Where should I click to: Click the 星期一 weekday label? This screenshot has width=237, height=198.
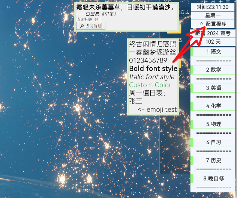point(213,15)
